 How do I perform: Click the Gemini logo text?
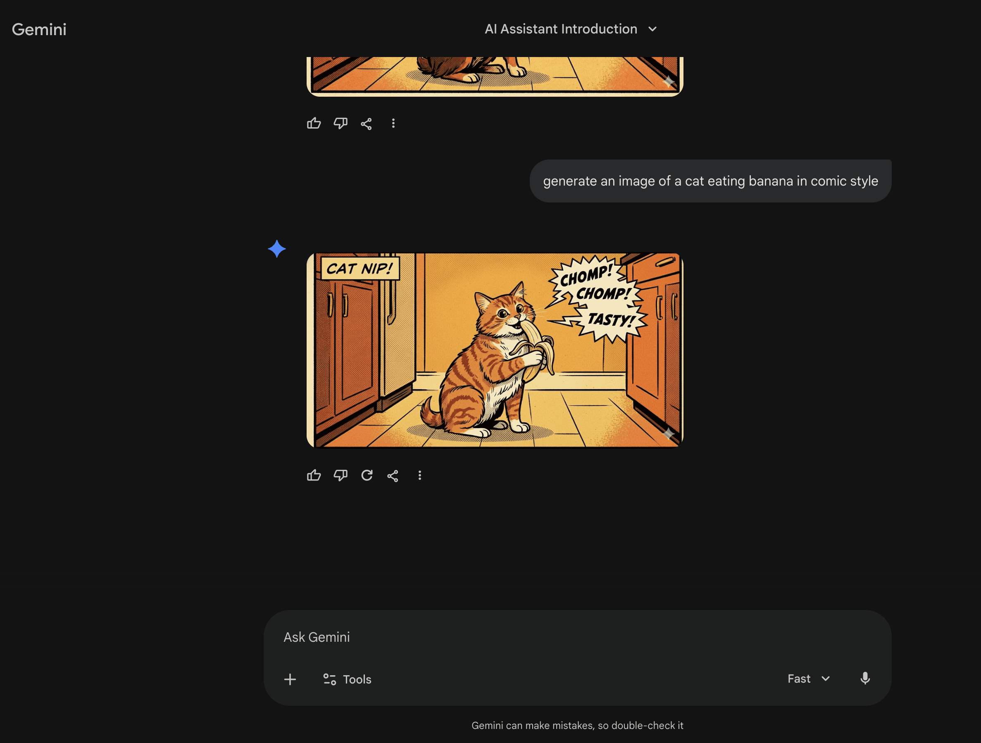click(39, 30)
